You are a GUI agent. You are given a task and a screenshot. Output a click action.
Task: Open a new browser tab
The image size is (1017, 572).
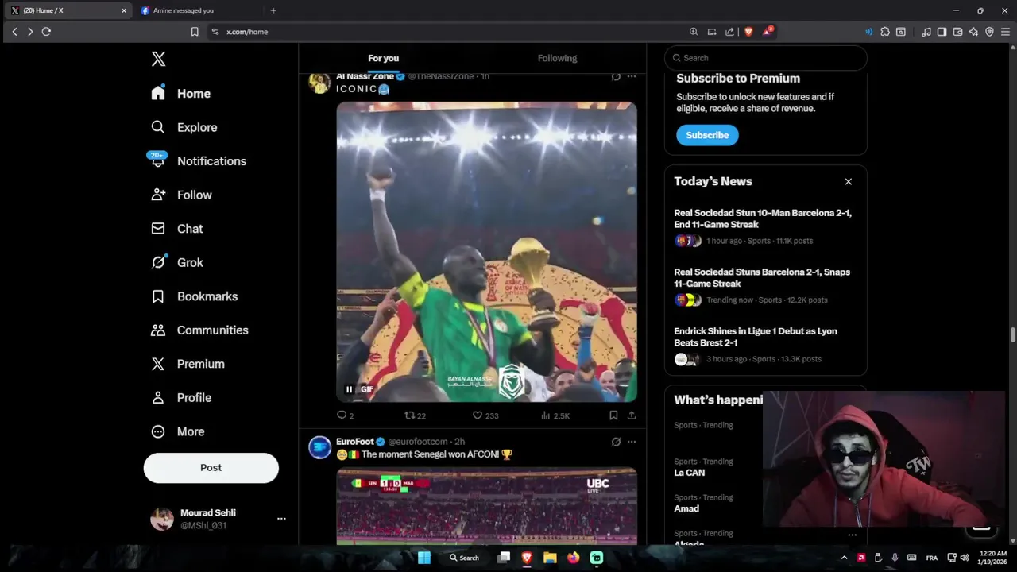pyautogui.click(x=273, y=10)
